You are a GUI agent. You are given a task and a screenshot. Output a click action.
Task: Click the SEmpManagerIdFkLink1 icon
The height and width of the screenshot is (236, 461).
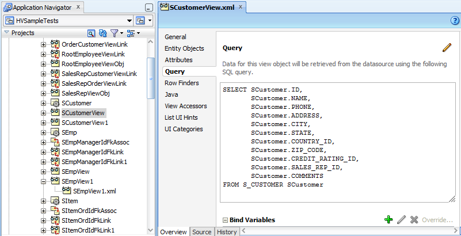pos(55,162)
